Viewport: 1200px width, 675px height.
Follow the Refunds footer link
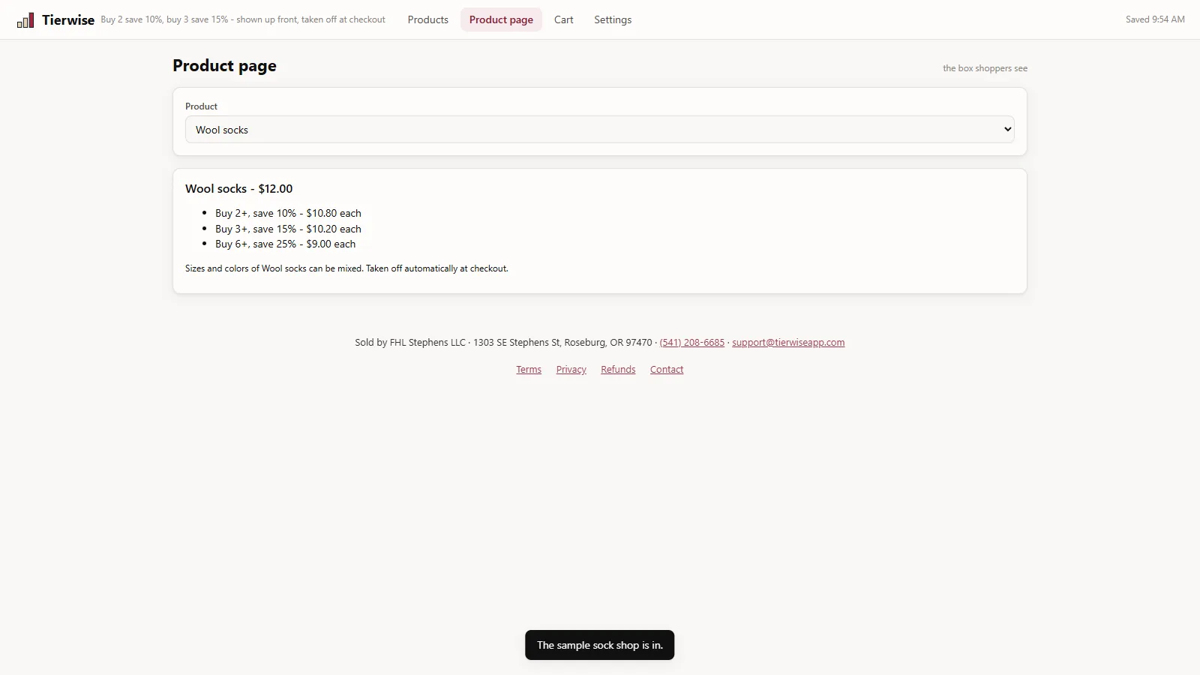[618, 370]
